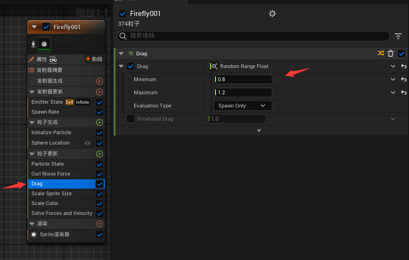409x260 pixels.
Task: Reset Minimum value to default arrow
Action: tap(404, 79)
